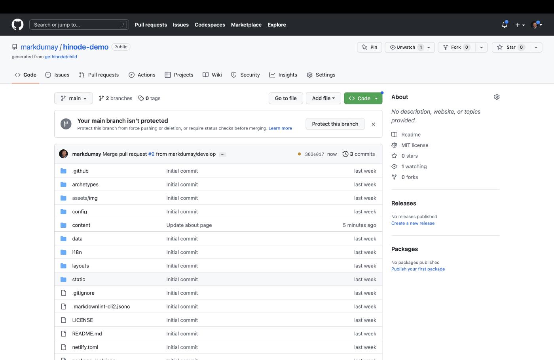Open the repository Settings tab

321,75
